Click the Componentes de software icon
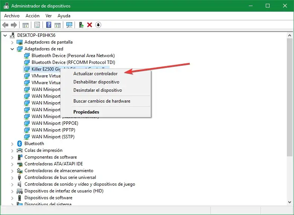 pyautogui.click(x=20, y=157)
